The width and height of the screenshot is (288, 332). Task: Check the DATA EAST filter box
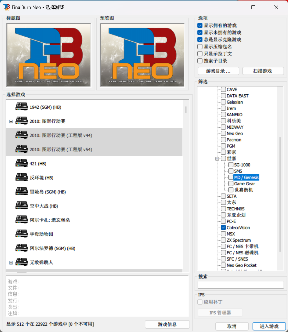(x=224, y=96)
